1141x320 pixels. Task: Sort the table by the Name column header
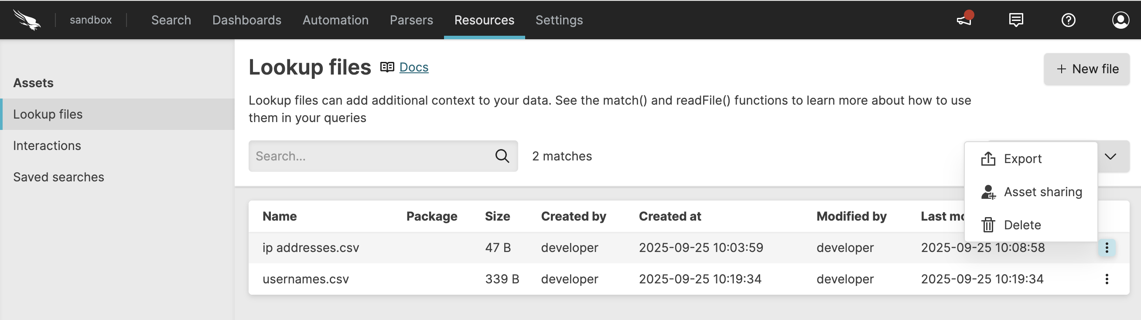pyautogui.click(x=280, y=216)
